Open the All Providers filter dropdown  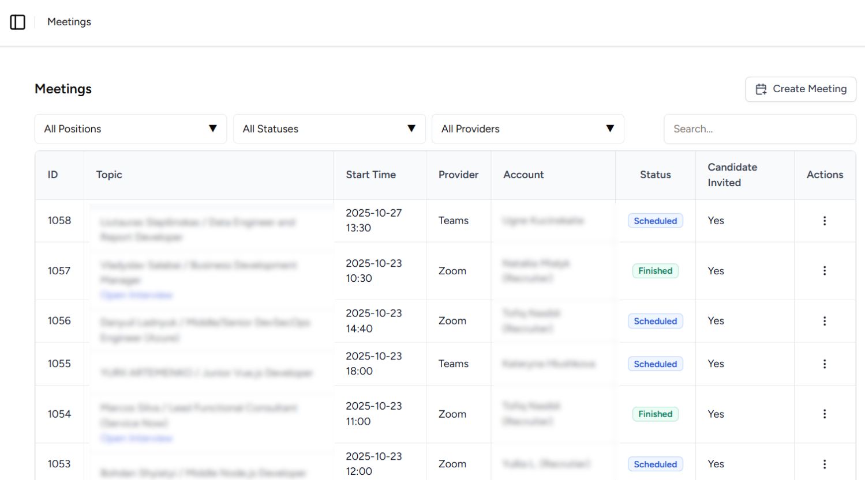pos(527,129)
